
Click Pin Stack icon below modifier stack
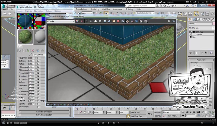(x=191, y=53)
